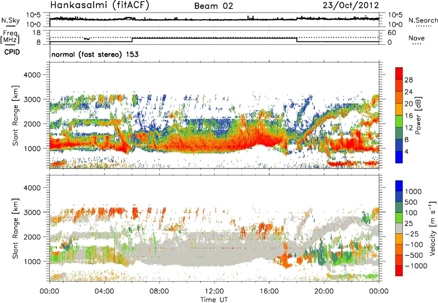Click the '16:00' time tick label
438x303 pixels.
269,292
